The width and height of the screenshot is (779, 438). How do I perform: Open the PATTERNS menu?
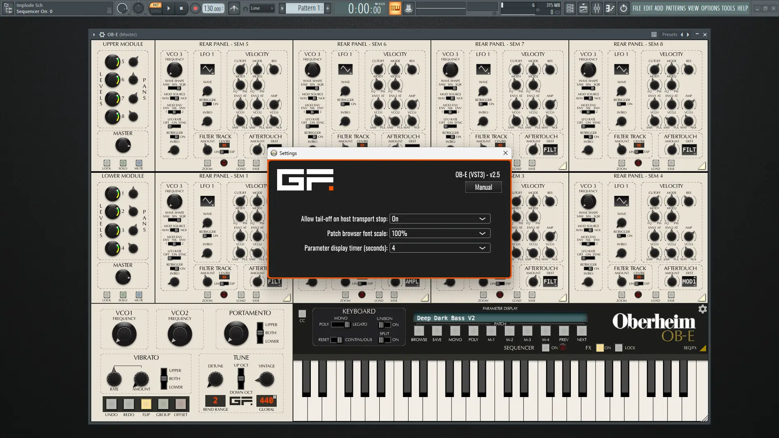[676, 8]
